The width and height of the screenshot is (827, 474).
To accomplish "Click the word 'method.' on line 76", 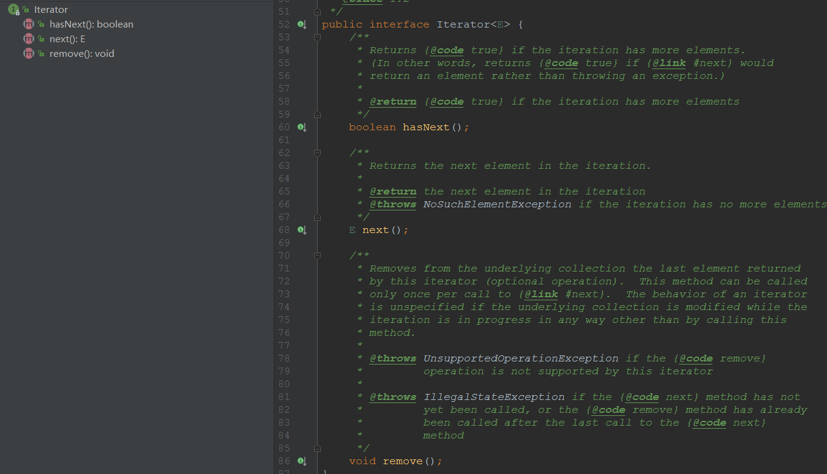I will [392, 333].
